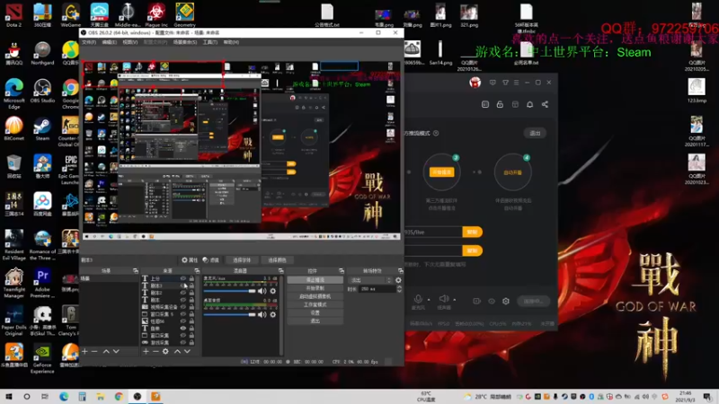This screenshot has height=404, width=719.
Task: Click the Windows Start button
Action: [x=9, y=397]
